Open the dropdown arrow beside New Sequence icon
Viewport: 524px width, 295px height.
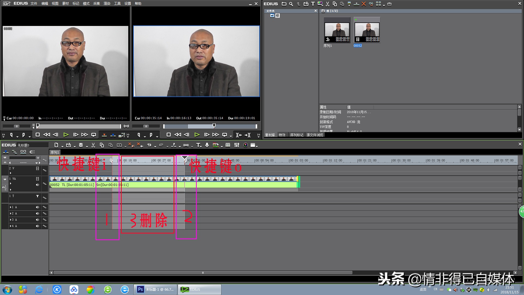point(62,146)
